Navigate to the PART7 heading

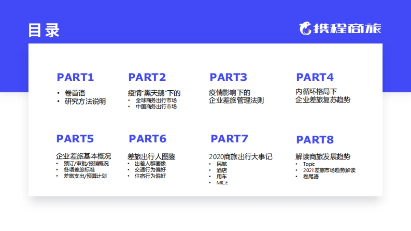pyautogui.click(x=229, y=139)
